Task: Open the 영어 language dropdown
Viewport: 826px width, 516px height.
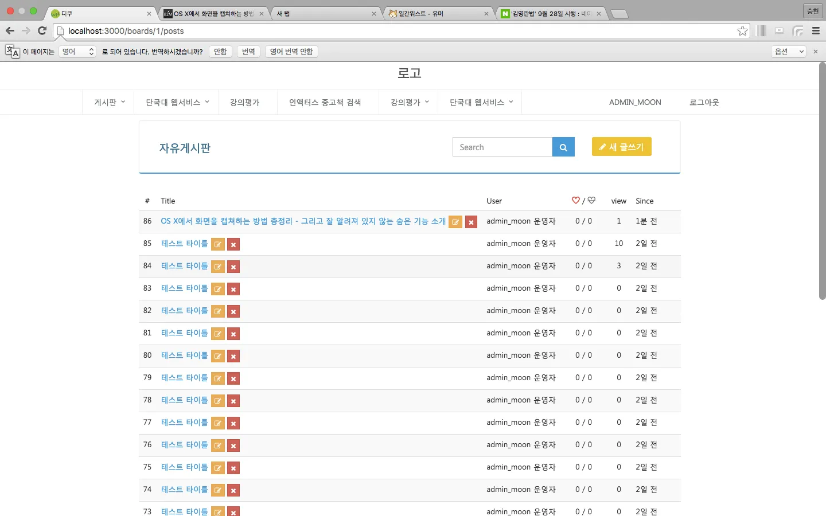Action: [x=78, y=52]
